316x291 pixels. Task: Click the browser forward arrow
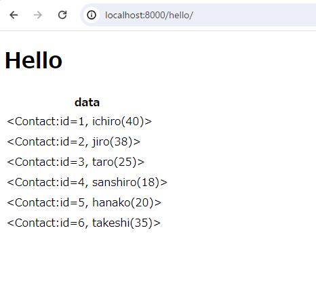pyautogui.click(x=38, y=15)
